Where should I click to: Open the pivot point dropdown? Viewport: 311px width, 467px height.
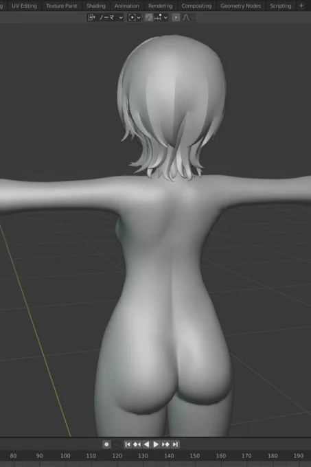tap(135, 18)
